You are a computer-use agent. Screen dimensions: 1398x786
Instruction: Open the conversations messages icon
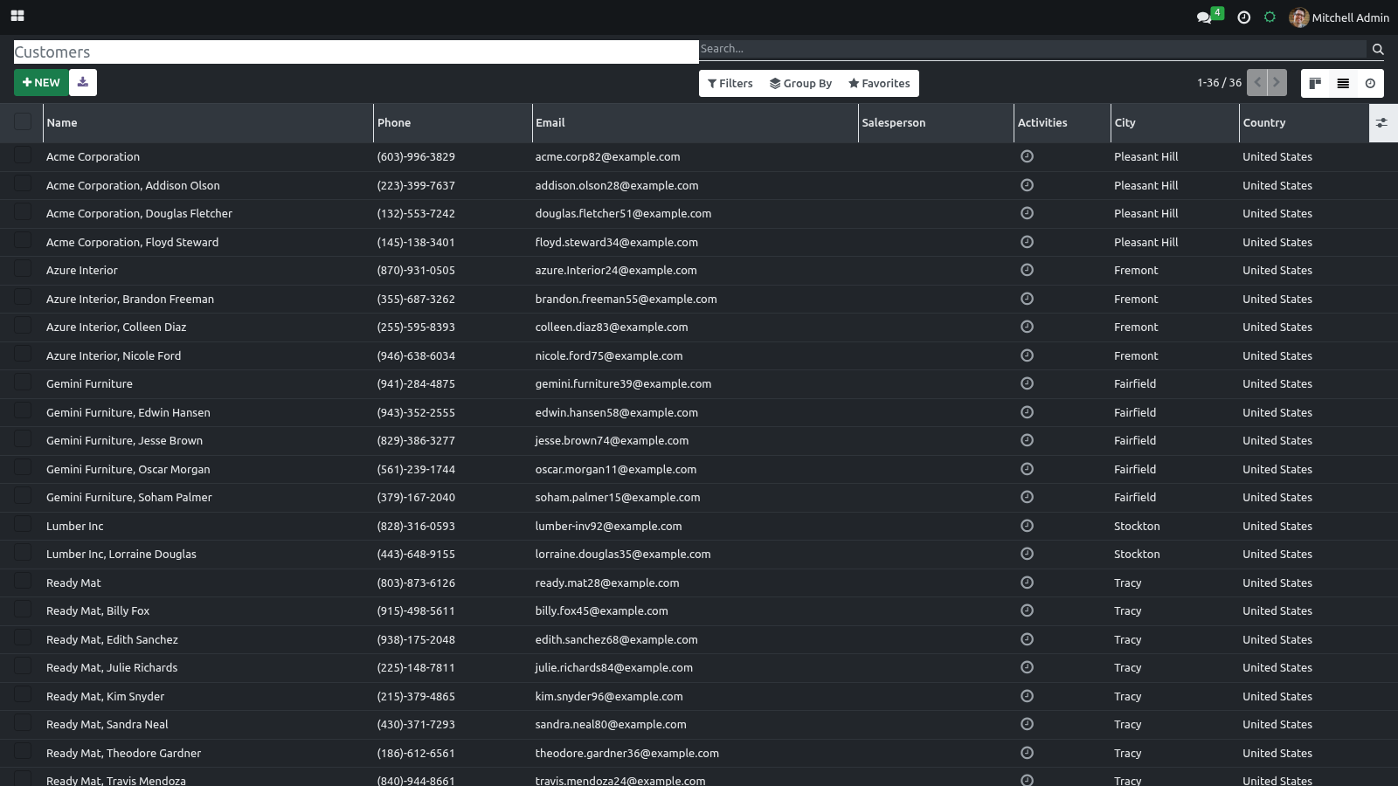point(1205,17)
